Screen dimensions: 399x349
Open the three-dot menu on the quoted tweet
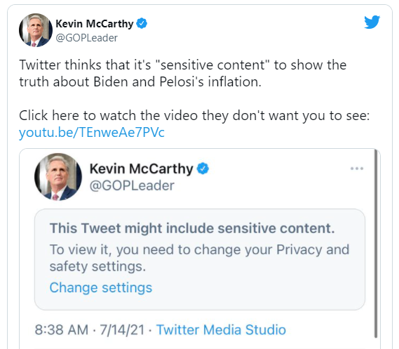pyautogui.click(x=357, y=169)
